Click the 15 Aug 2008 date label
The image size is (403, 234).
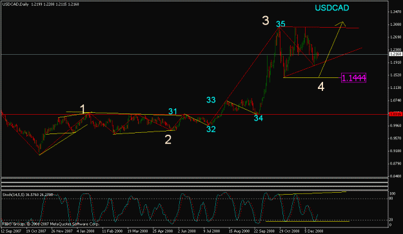pos(239,231)
